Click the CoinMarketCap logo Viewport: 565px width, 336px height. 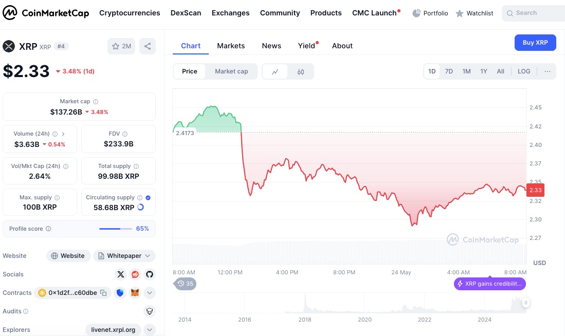[x=46, y=13]
